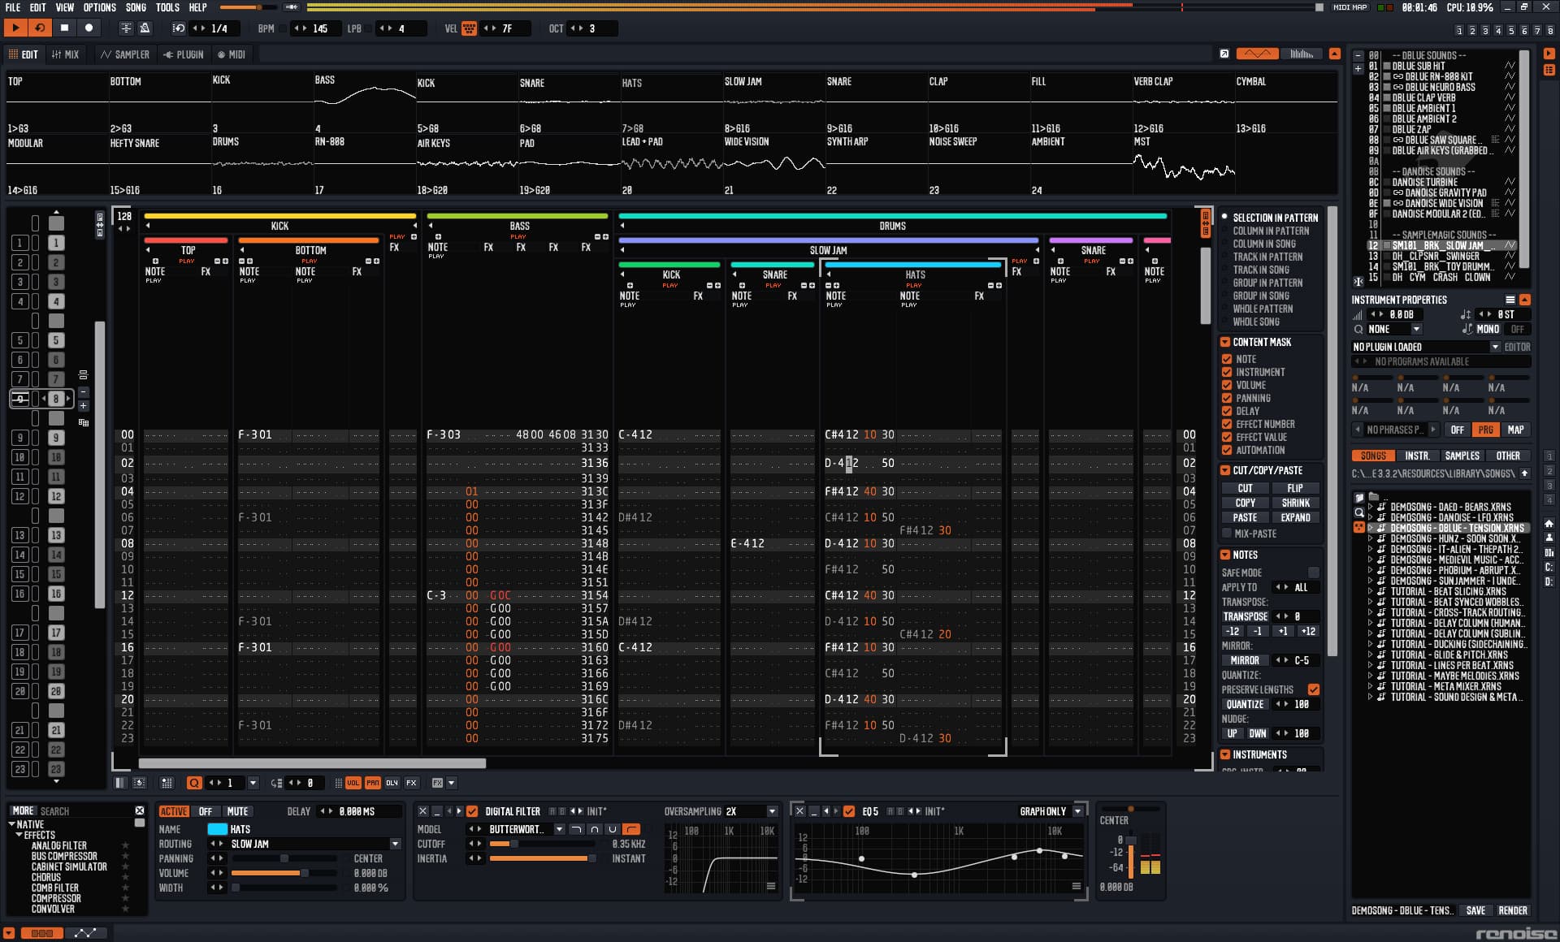The image size is (1560, 942).
Task: Open Oversampling 2X dropdown
Action: click(752, 811)
